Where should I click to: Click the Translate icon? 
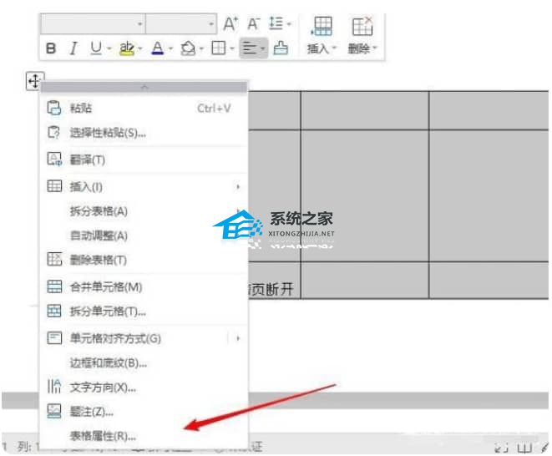(x=54, y=160)
